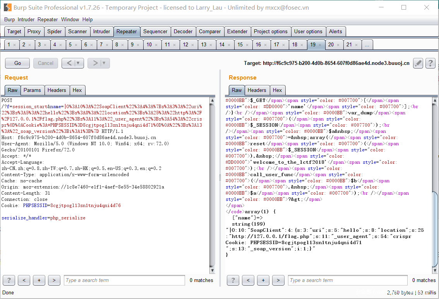Close repeater tab 5
The width and height of the screenshot is (439, 299).
click(x=76, y=45)
